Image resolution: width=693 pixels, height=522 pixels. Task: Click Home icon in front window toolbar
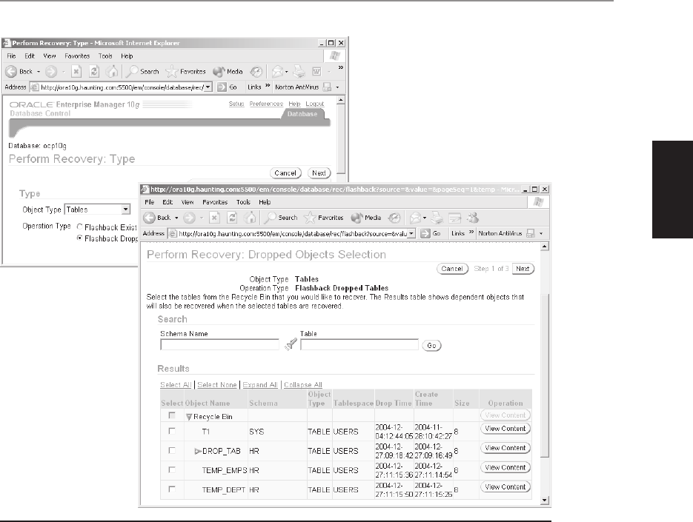point(251,217)
